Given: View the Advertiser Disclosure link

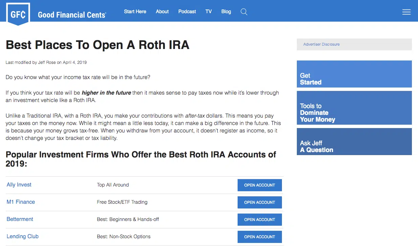Looking at the screenshot, I should 321,44.
